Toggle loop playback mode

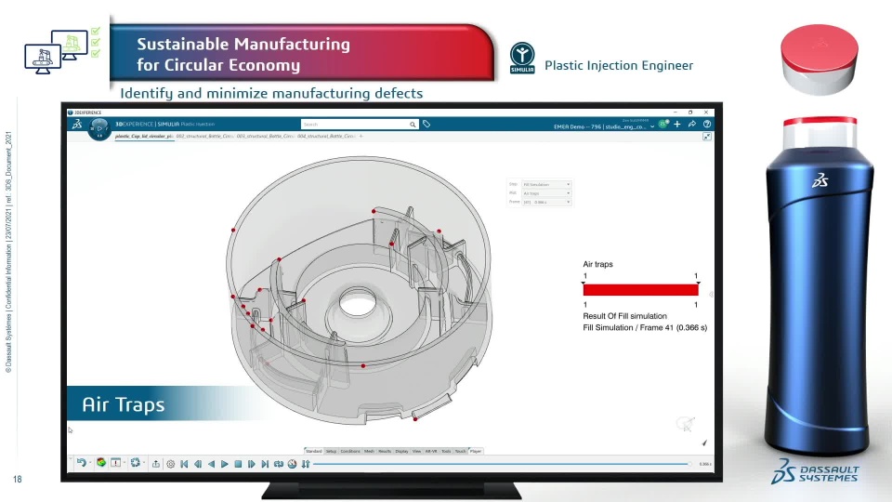(279, 464)
